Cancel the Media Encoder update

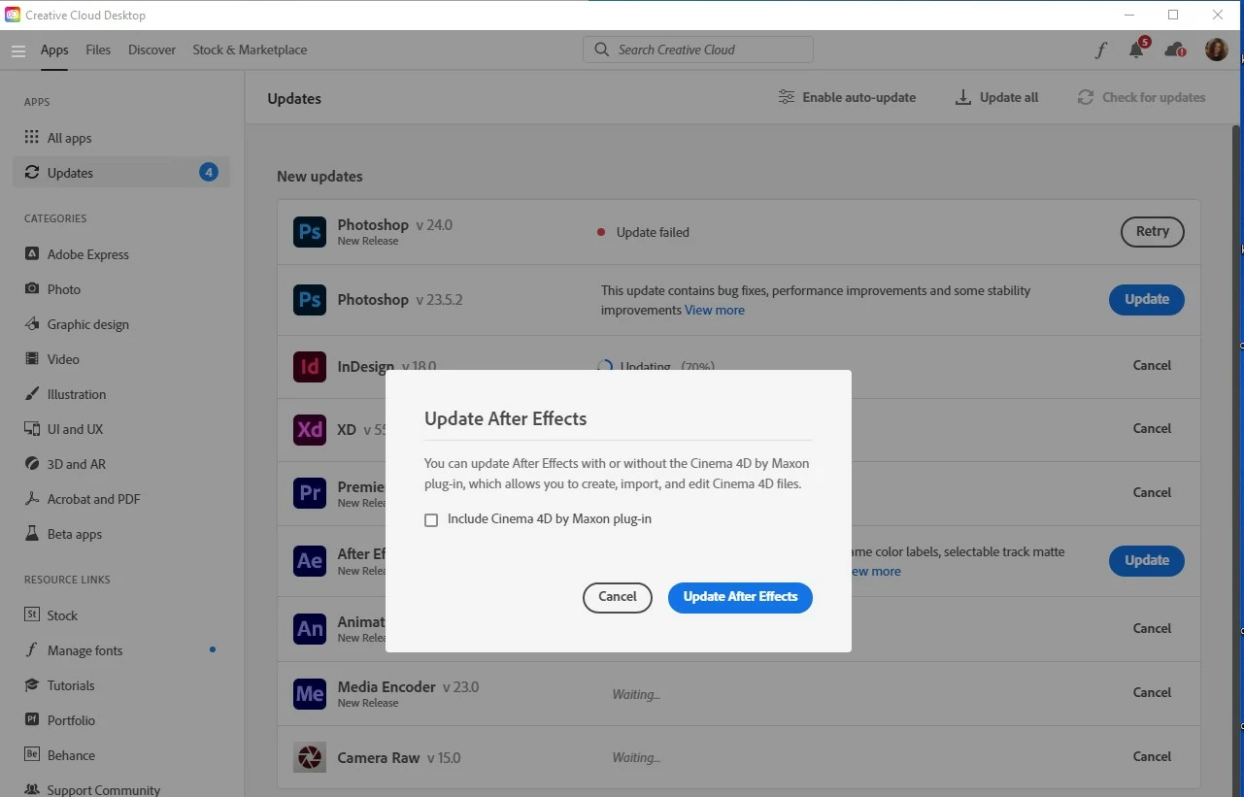tap(1152, 693)
